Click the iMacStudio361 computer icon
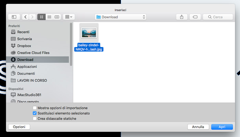Screen dimensions: 240x137 click(x=13, y=95)
